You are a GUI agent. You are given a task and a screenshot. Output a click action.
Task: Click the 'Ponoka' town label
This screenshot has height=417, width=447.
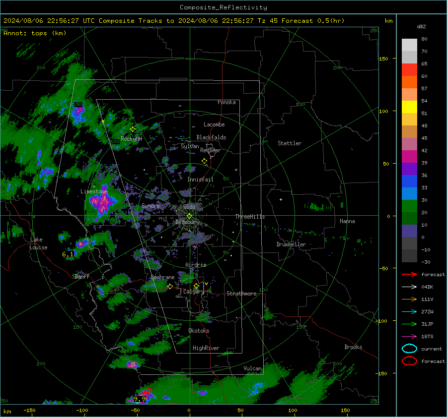(226, 102)
